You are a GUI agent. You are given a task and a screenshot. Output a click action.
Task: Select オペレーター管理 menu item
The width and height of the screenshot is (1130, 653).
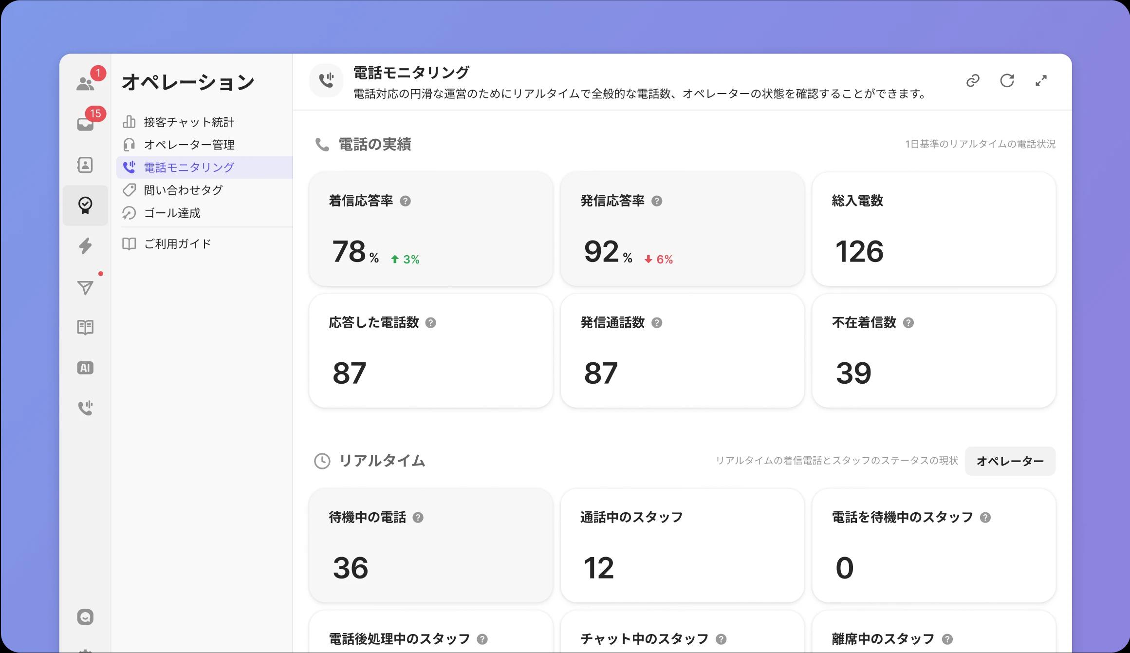pyautogui.click(x=189, y=145)
